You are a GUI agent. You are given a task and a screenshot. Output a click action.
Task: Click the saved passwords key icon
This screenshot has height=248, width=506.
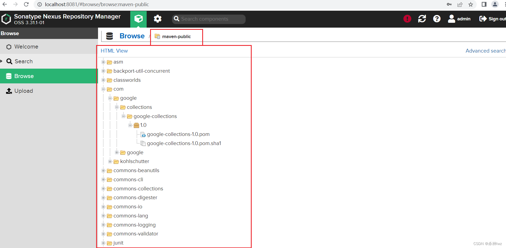(449, 4)
